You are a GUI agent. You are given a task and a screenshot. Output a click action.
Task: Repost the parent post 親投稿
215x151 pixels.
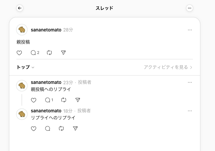(49, 53)
